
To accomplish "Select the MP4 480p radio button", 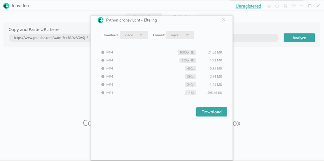I will (103, 68).
